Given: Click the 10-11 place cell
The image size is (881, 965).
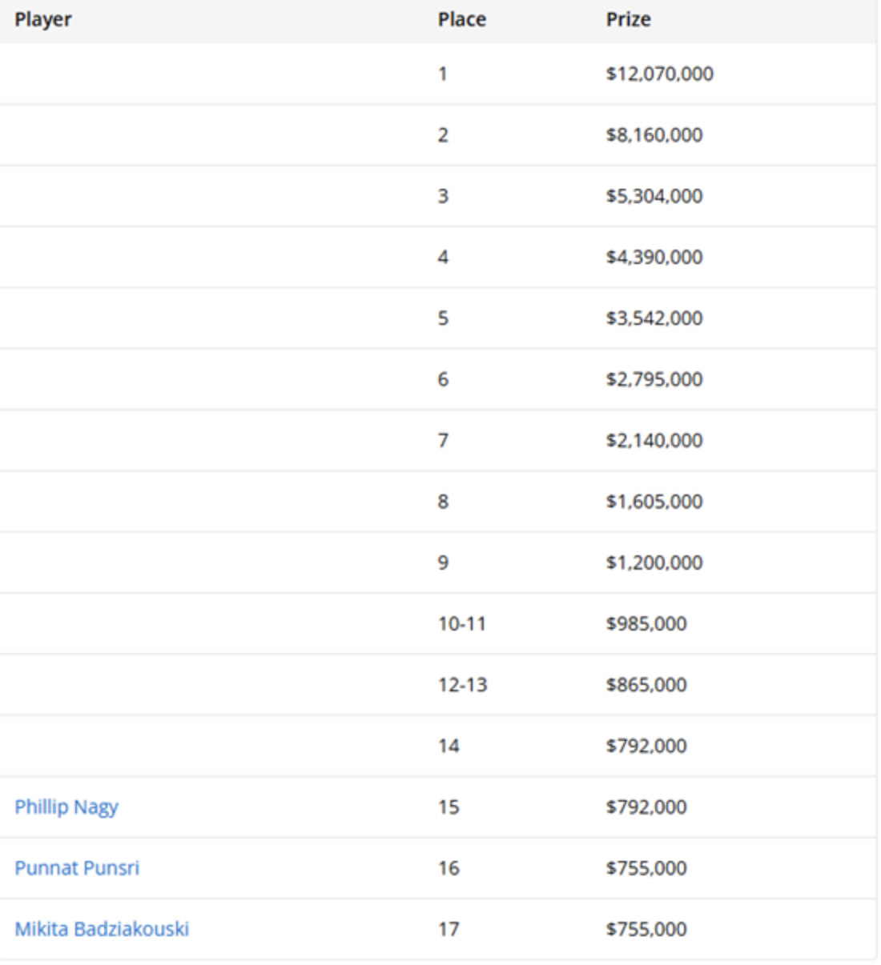Looking at the screenshot, I should pyautogui.click(x=461, y=623).
